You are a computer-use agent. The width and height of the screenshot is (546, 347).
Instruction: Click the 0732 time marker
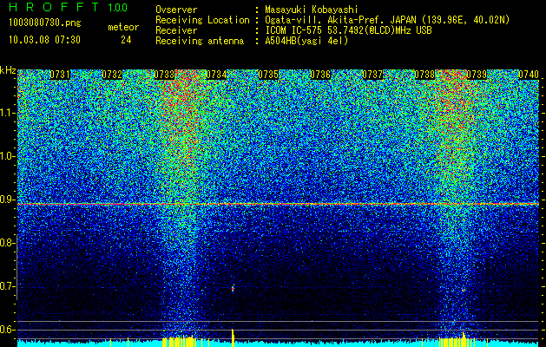click(112, 75)
